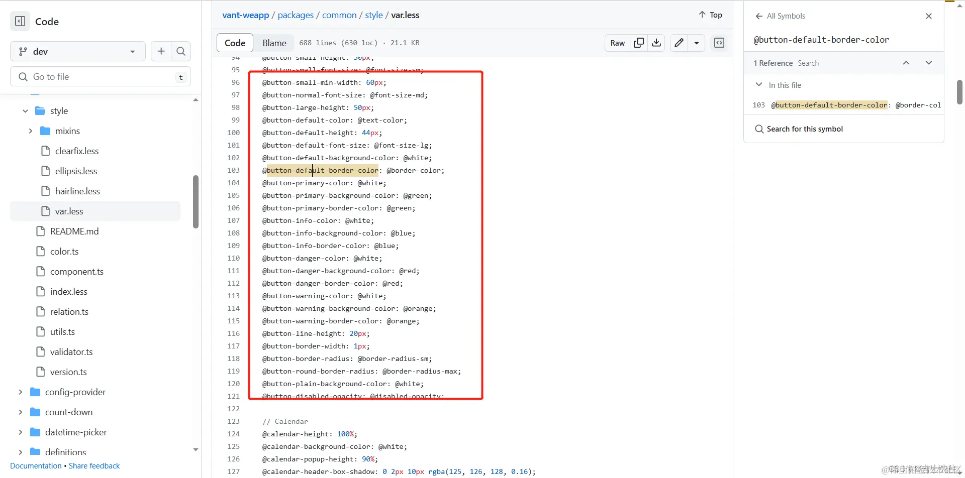Go to vant-weapp repository root
The height and width of the screenshot is (478, 965).
click(246, 15)
